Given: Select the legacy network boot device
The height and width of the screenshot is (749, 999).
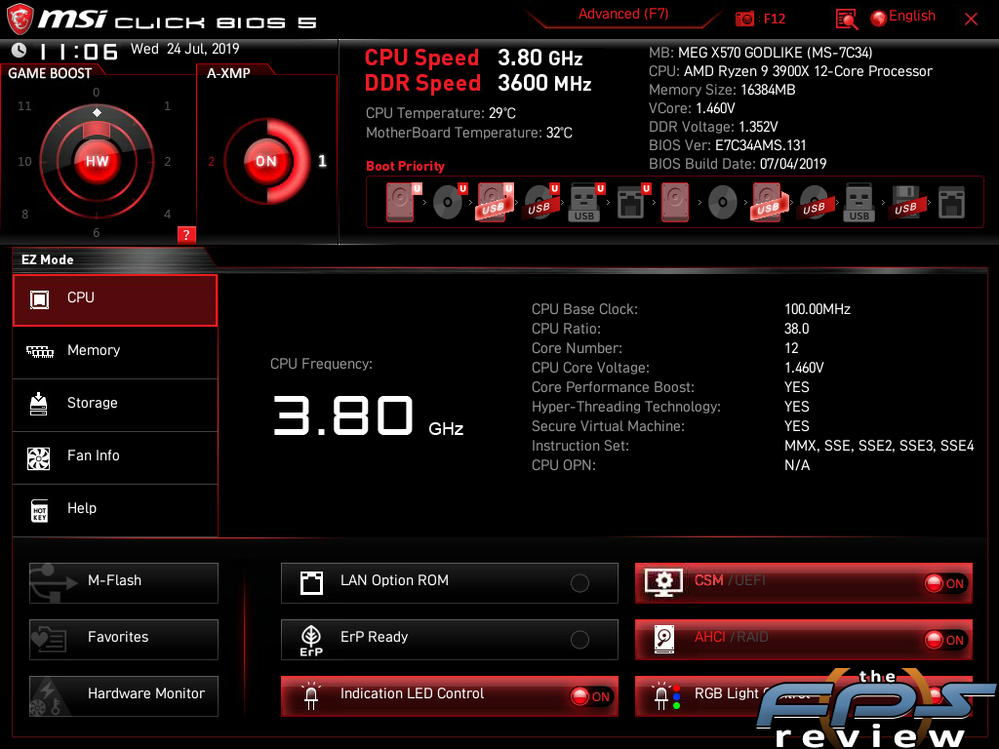Looking at the screenshot, I should pyautogui.click(x=951, y=202).
